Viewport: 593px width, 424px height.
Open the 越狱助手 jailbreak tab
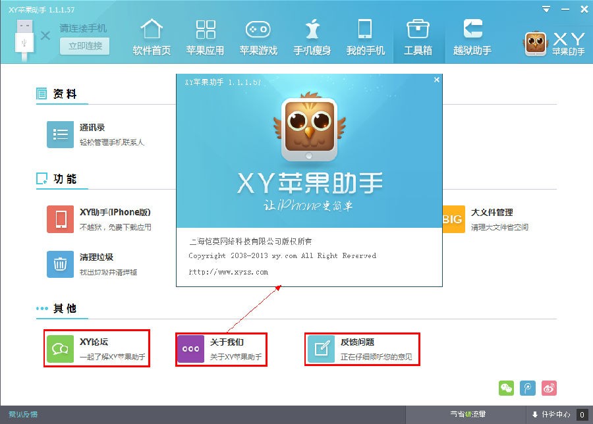click(472, 37)
